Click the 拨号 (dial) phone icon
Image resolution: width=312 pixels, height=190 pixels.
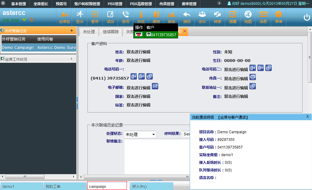pos(125,16)
